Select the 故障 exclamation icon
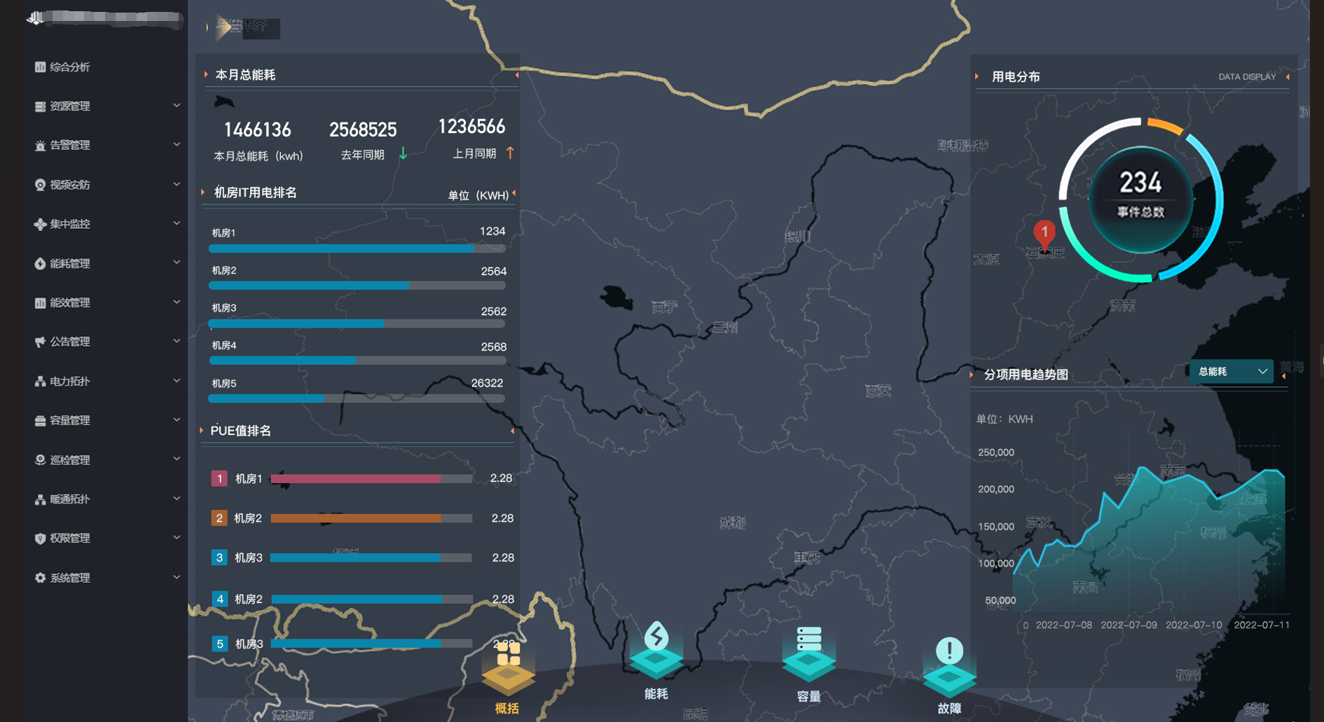 click(949, 667)
